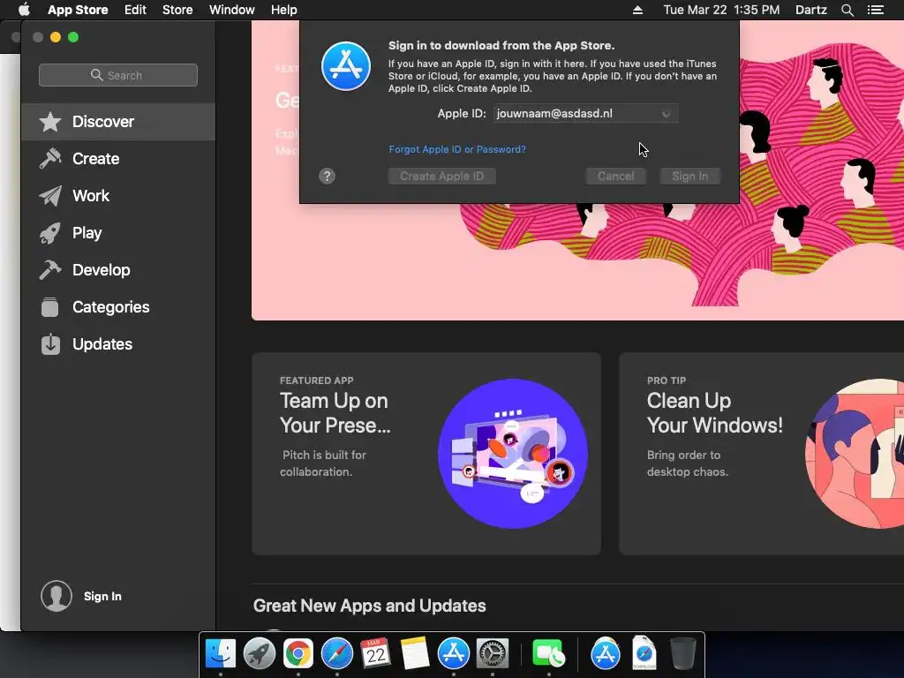Click the Create Apple ID button
The width and height of the screenshot is (904, 678).
pos(442,177)
